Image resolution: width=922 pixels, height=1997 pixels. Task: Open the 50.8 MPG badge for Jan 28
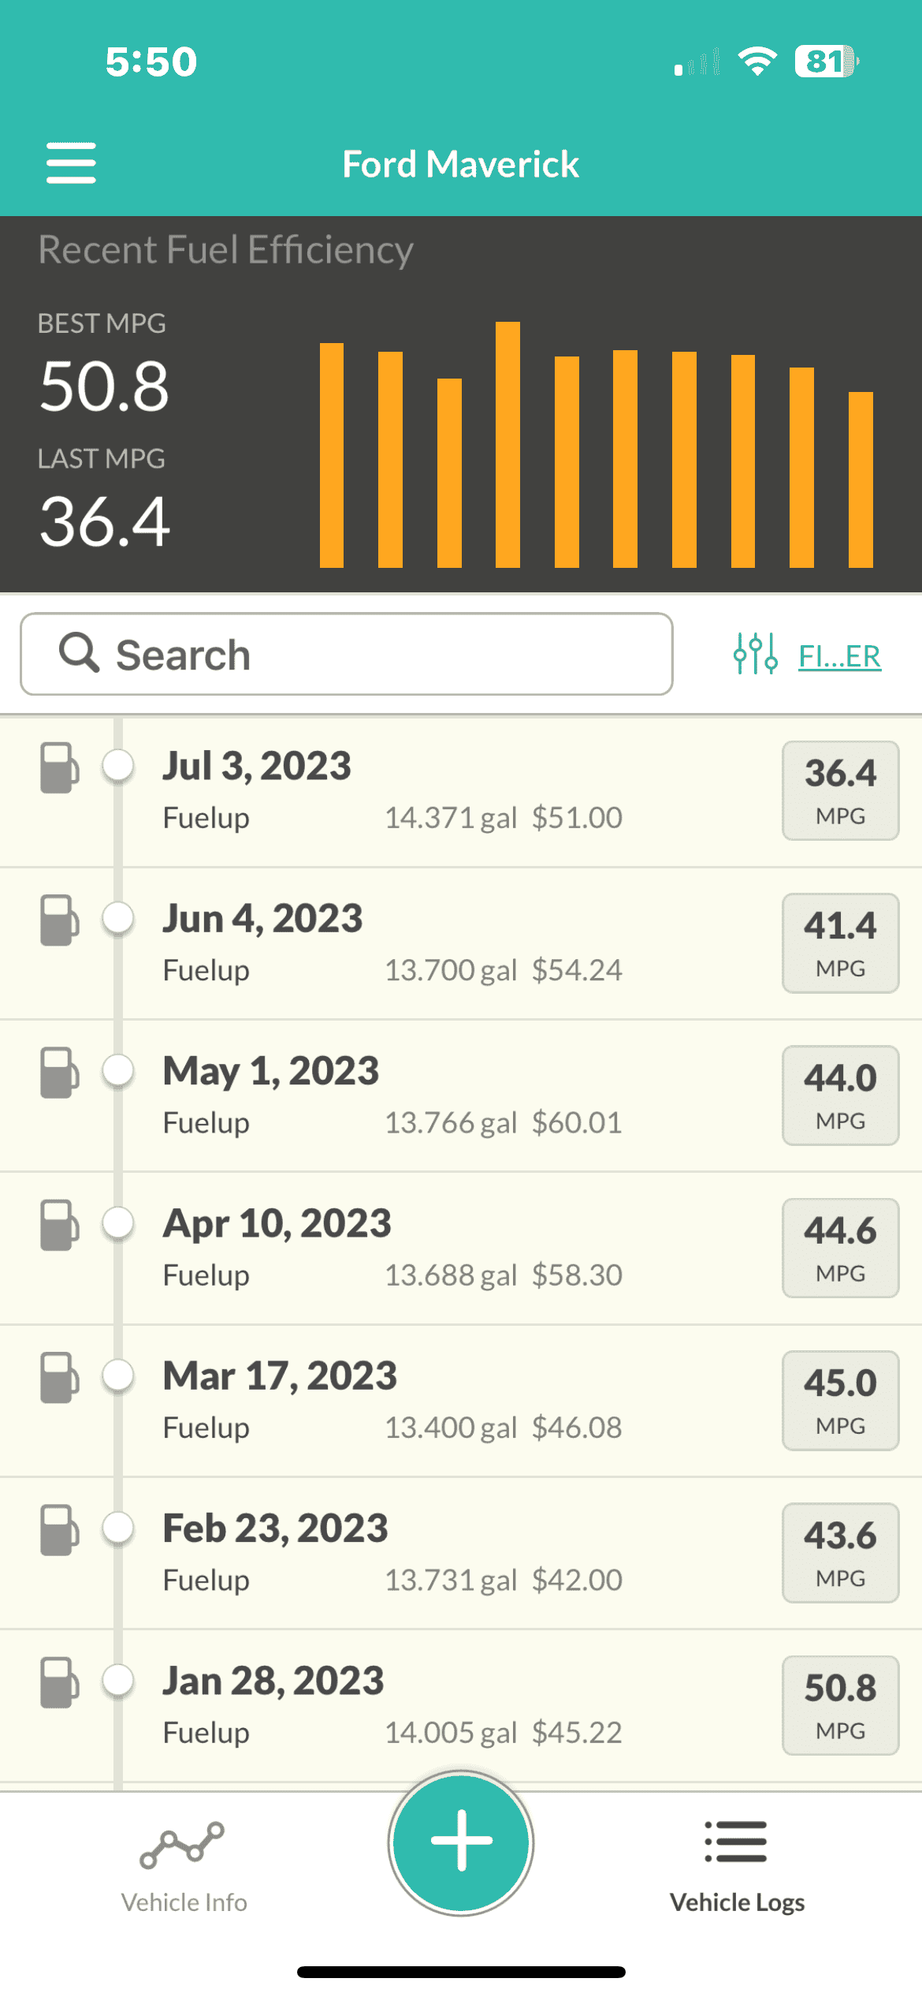point(840,1705)
